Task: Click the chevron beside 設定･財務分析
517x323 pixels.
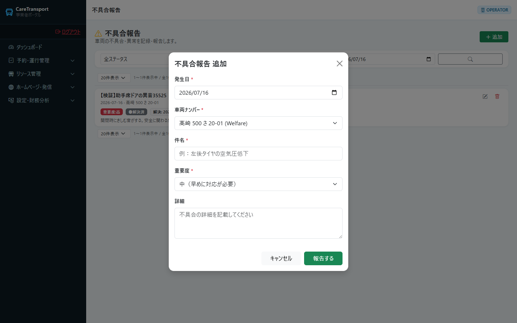Action: (x=73, y=100)
